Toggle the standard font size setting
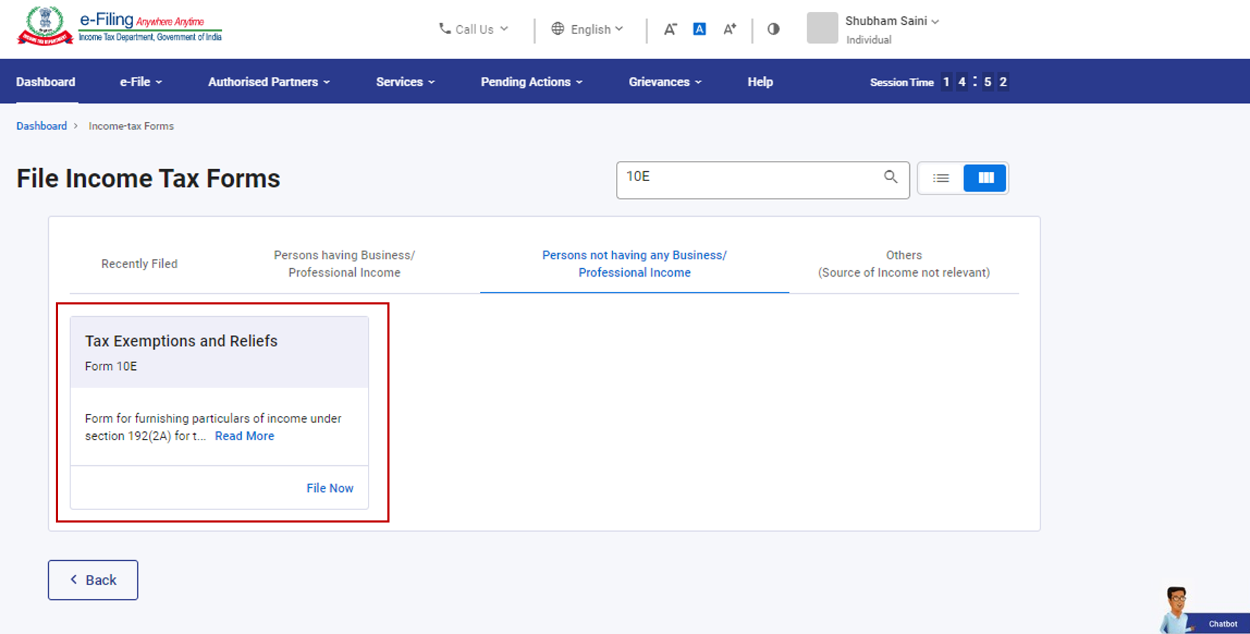The image size is (1250, 634). 699,29
